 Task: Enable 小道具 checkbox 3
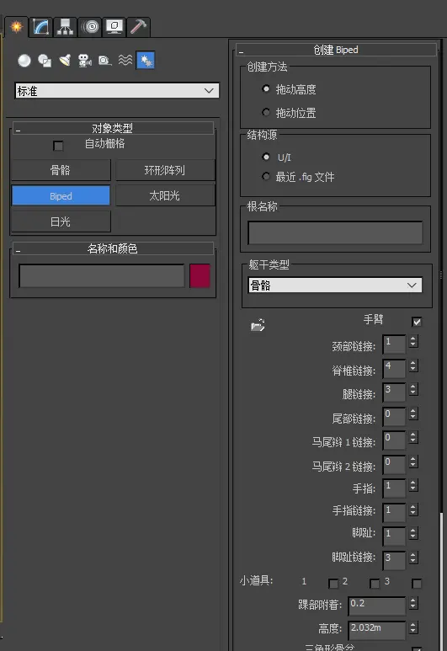point(417,584)
